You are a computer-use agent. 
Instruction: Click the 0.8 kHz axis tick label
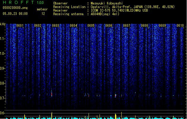pos(2,83)
